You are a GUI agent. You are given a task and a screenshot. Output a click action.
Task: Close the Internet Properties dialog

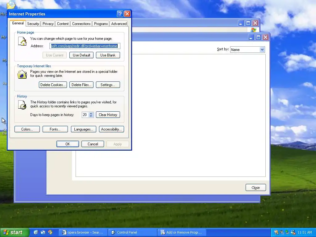pos(127,14)
